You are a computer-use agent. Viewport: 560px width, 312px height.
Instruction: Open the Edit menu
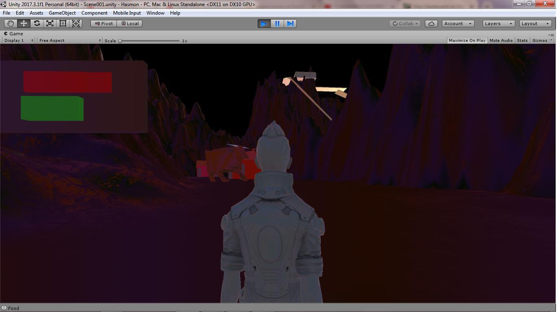(20, 13)
